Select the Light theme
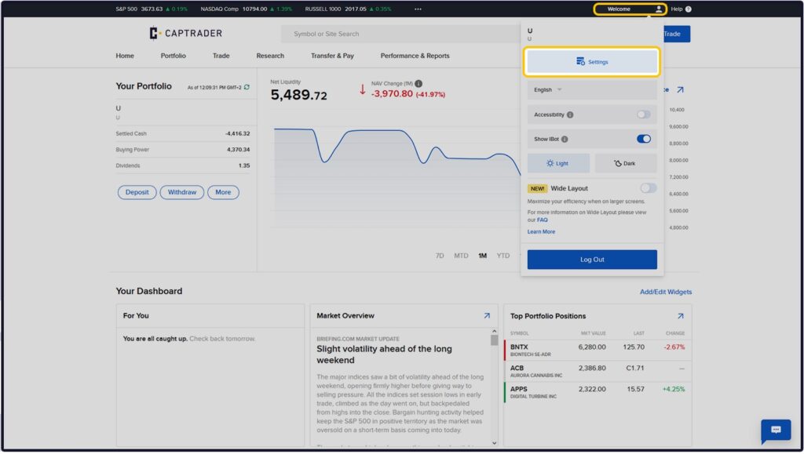 [558, 163]
